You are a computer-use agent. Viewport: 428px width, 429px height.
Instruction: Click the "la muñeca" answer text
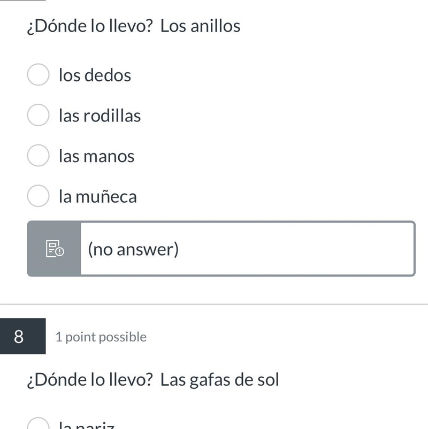98,196
